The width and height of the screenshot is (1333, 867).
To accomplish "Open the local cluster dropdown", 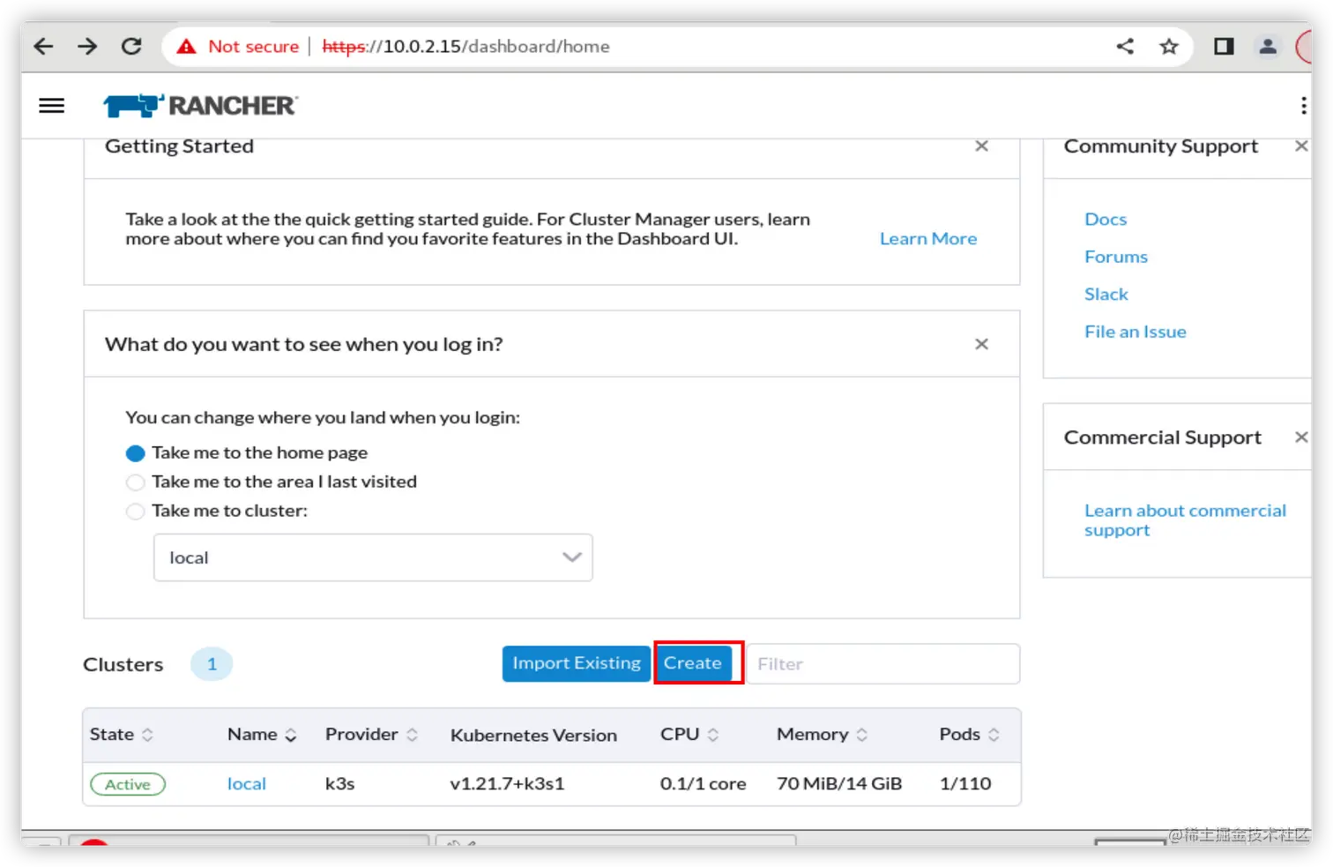I will pos(373,557).
